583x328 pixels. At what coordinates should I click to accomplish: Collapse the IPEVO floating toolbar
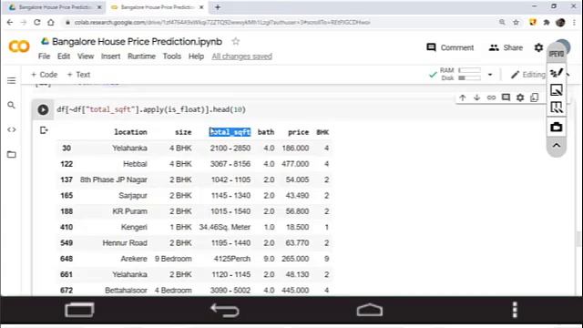557,146
